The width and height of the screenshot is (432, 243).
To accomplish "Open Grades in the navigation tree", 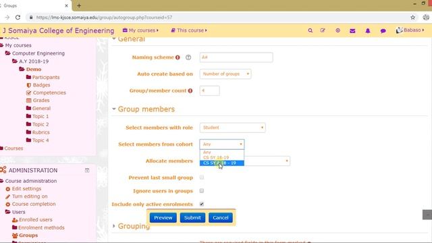I will (x=41, y=101).
